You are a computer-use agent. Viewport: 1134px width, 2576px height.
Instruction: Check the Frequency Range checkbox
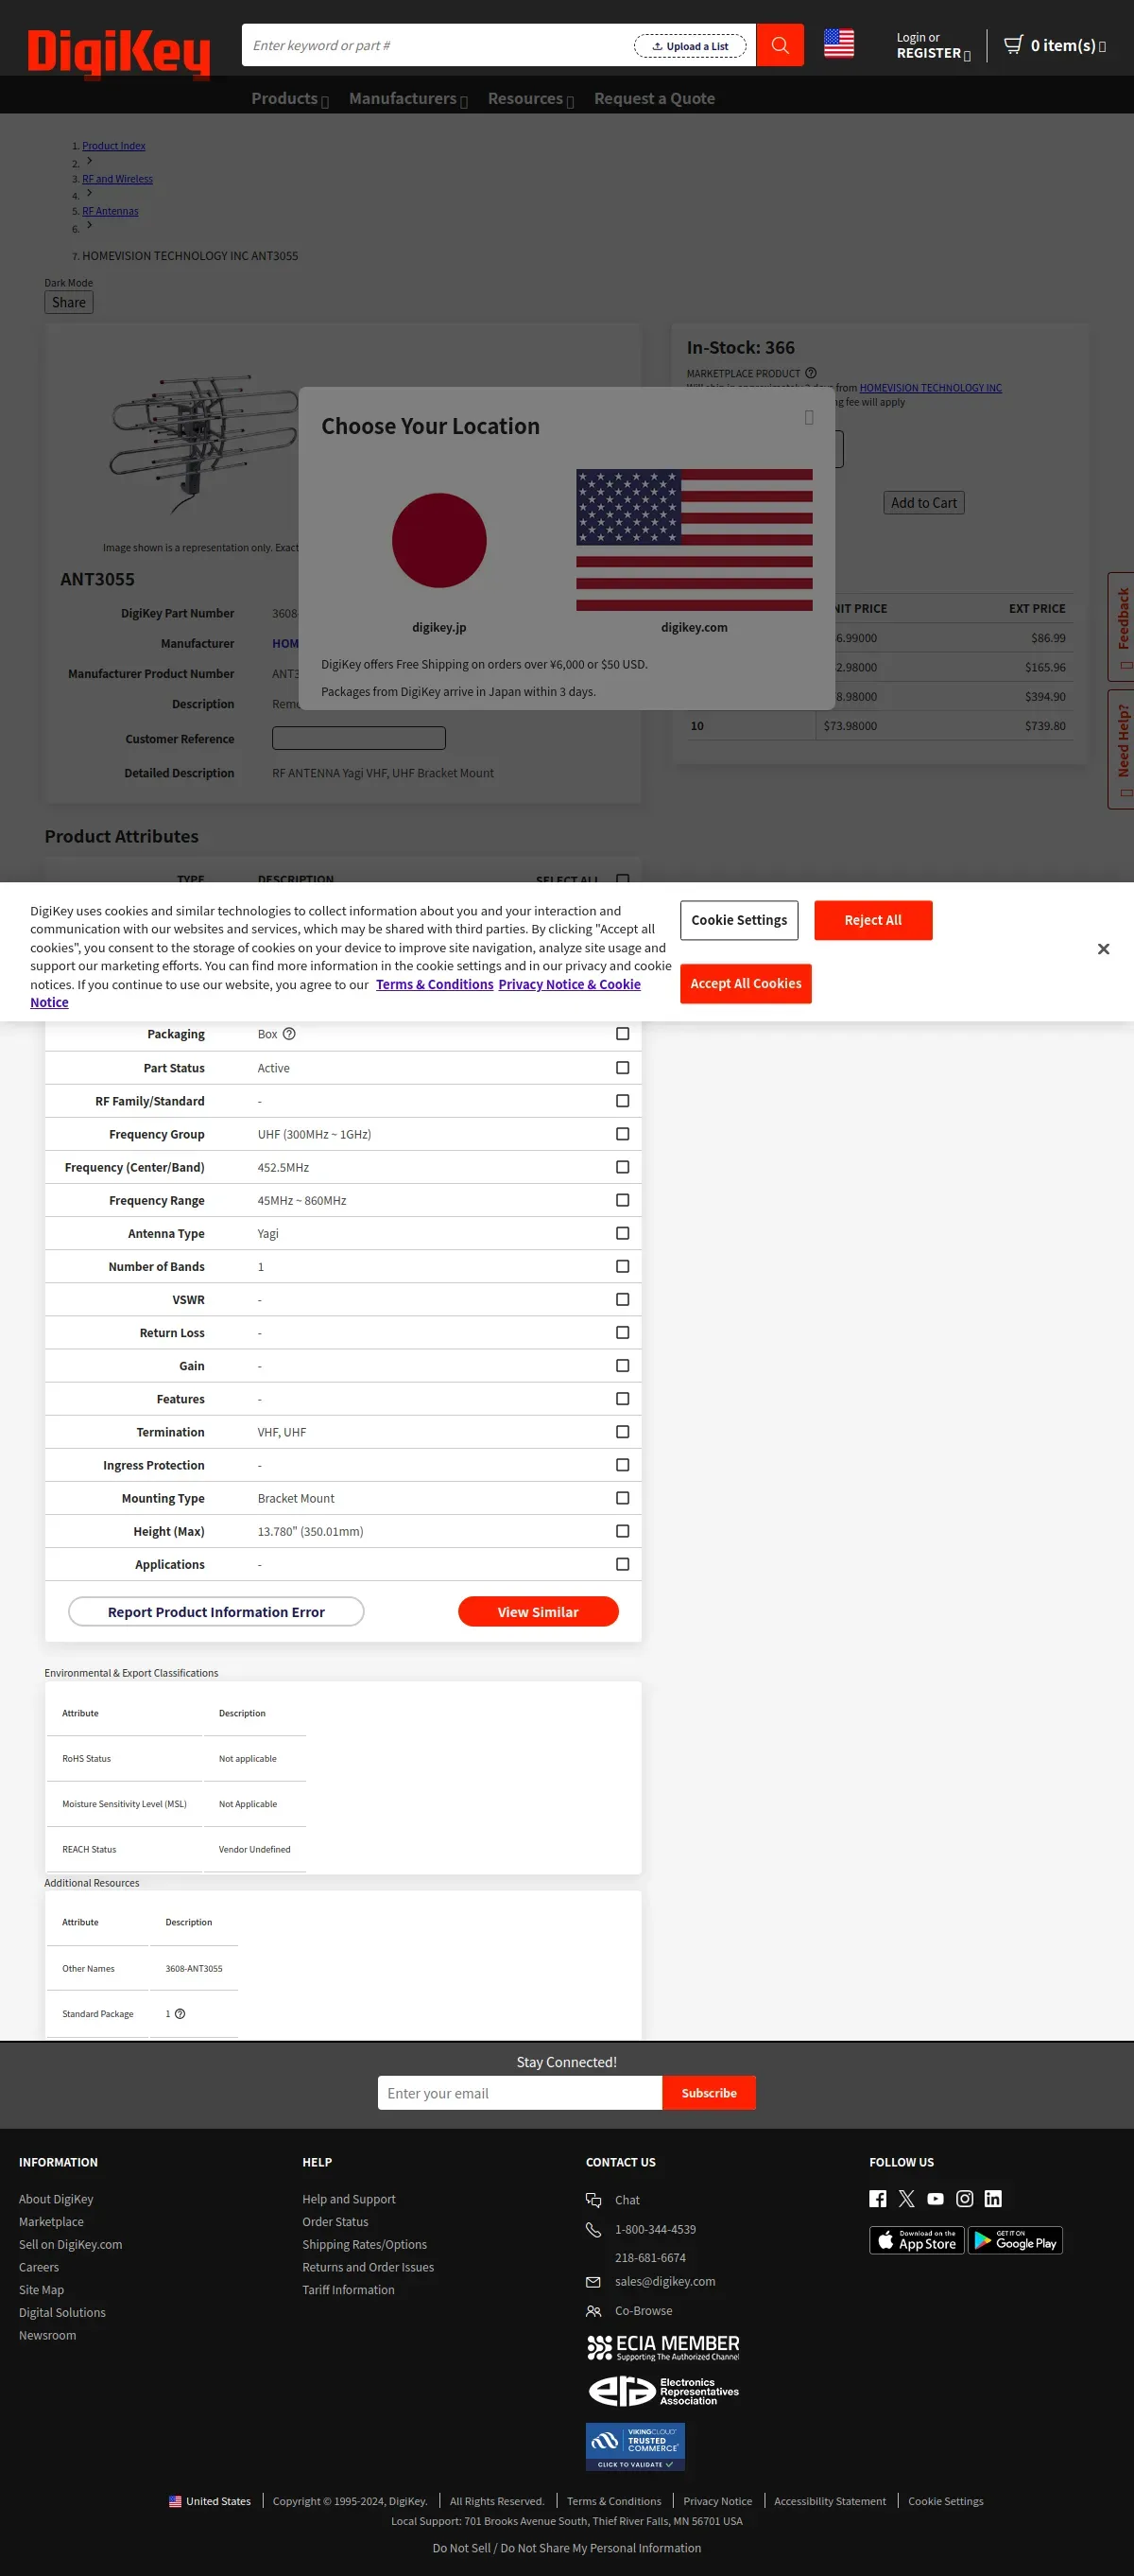623,1200
